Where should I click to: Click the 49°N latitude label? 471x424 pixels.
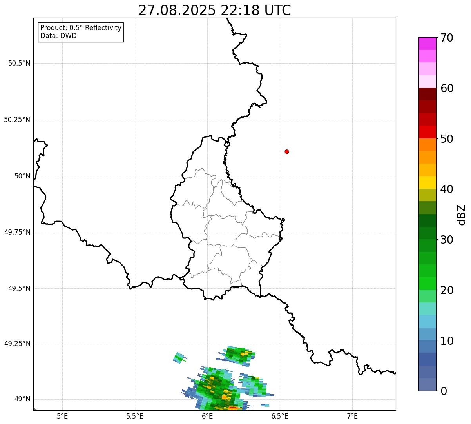[22, 399]
